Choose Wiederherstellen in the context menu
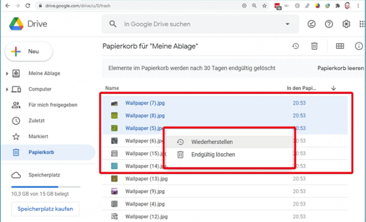This screenshot has height=222, width=366. point(229,142)
